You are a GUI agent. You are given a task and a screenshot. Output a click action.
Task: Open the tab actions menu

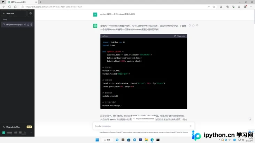pos(3,2)
